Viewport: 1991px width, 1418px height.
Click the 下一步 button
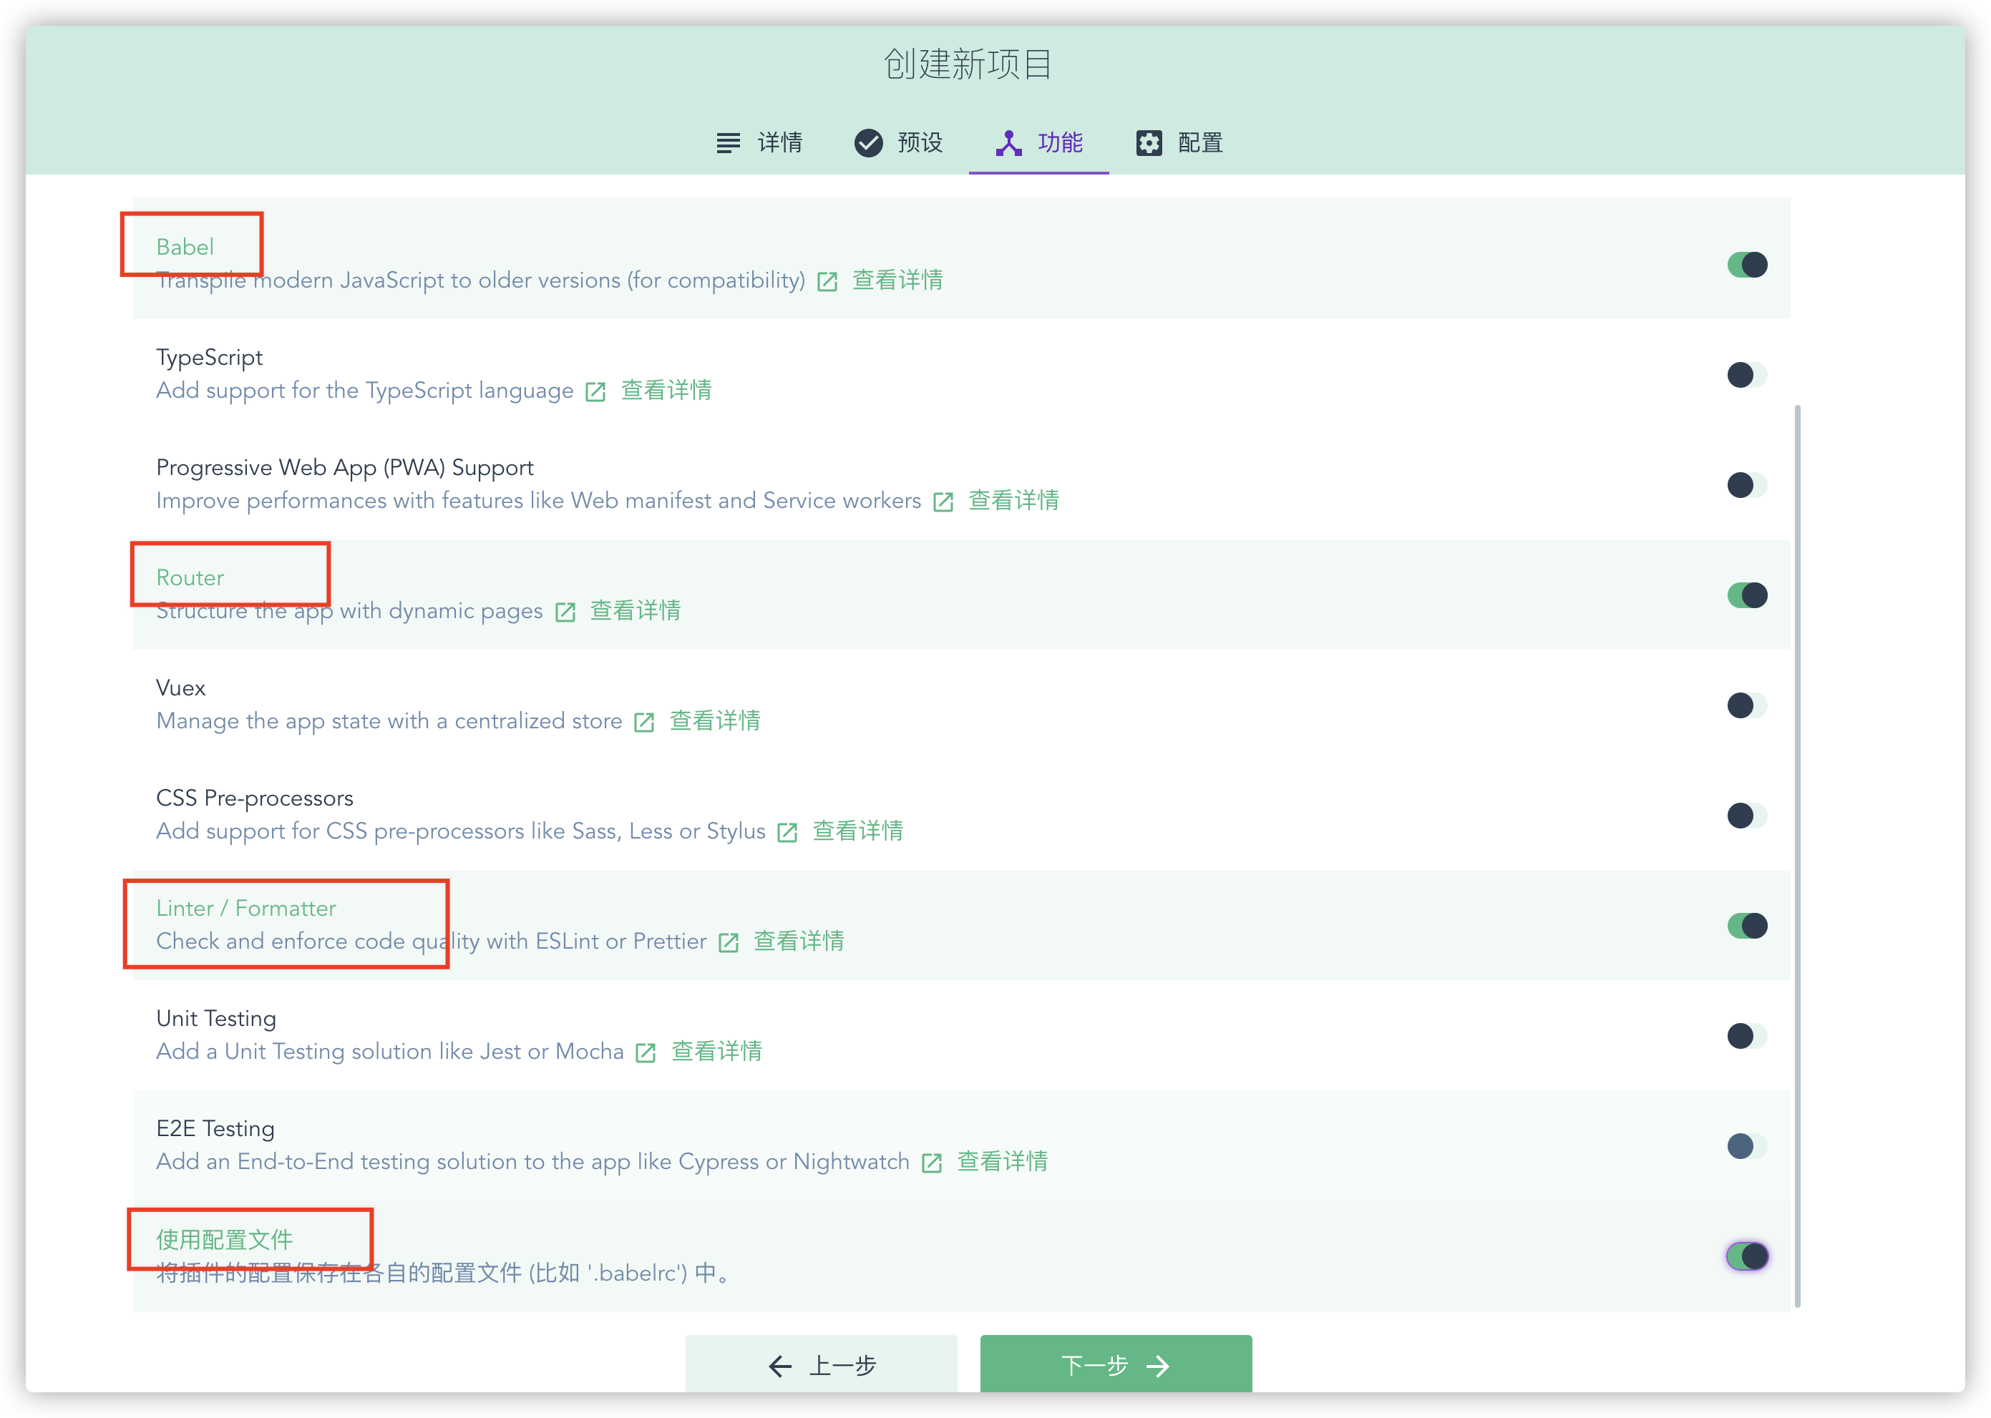point(1115,1365)
